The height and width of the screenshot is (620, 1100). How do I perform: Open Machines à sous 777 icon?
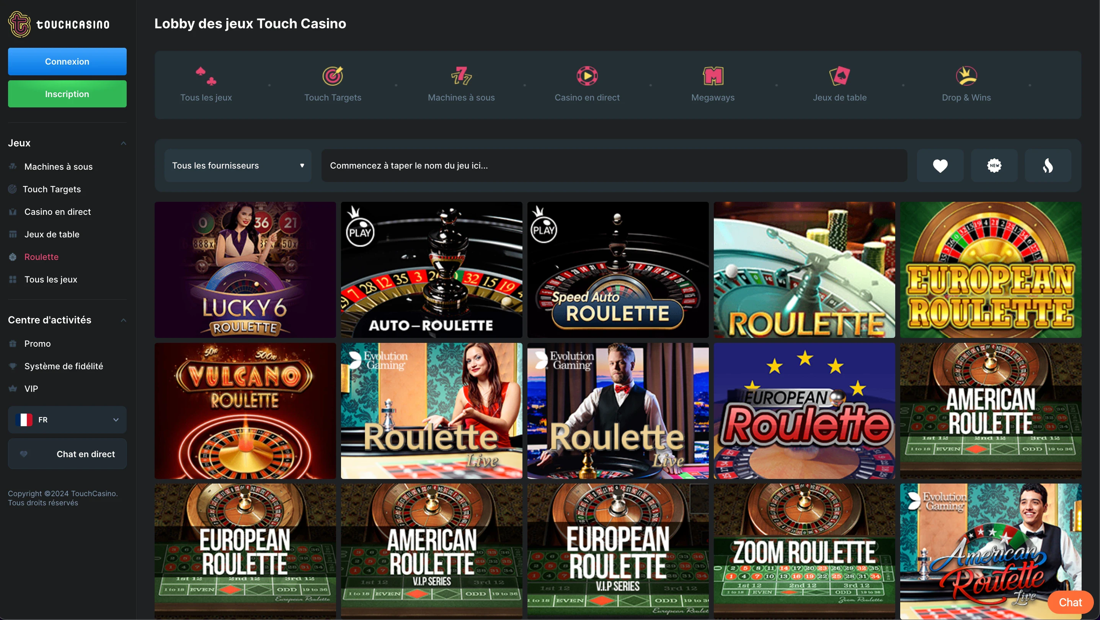pyautogui.click(x=461, y=76)
